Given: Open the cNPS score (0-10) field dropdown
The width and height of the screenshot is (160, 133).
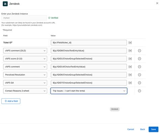Looking at the screenshot, I should (25, 59).
